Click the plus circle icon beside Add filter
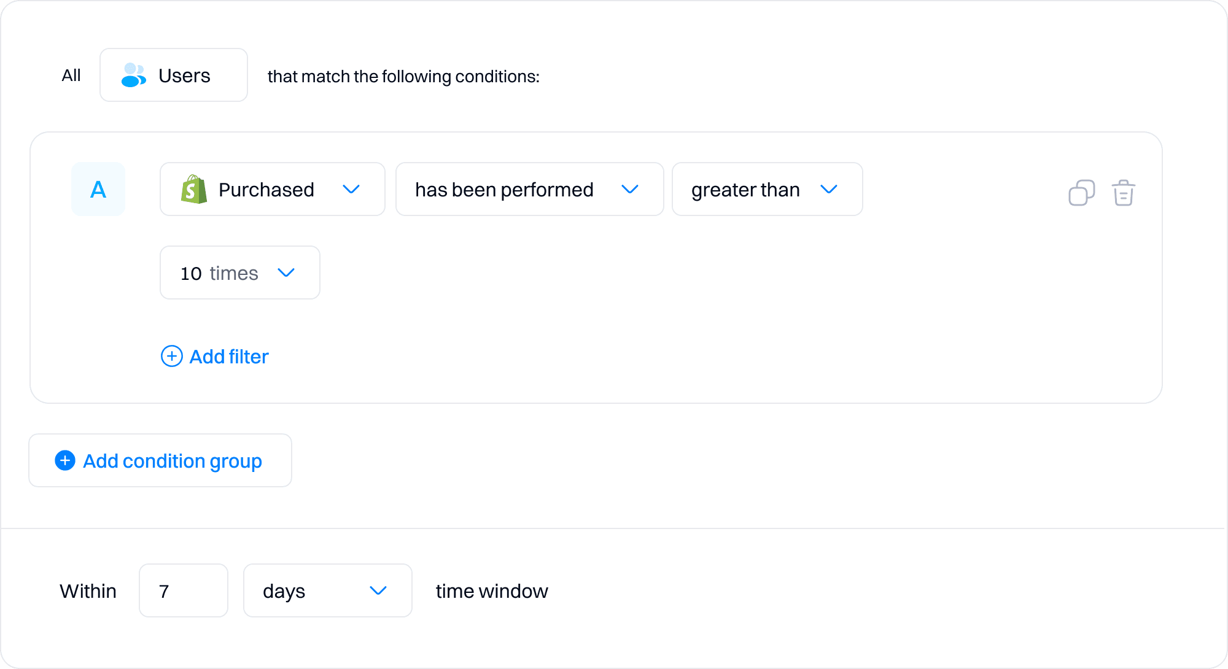 coord(172,356)
